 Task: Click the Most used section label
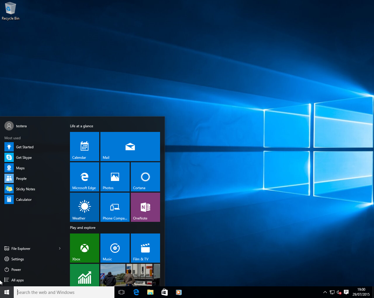tap(13, 138)
